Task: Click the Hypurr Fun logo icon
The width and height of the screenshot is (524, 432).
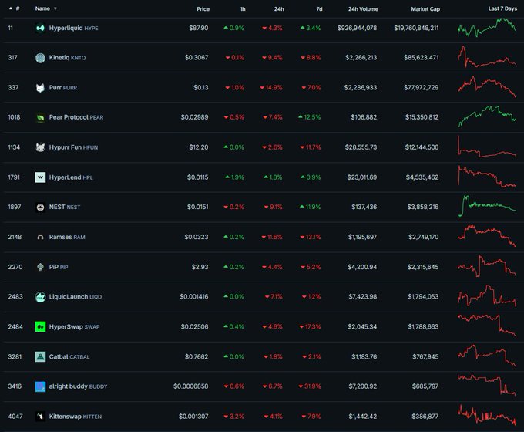Action: [40, 147]
